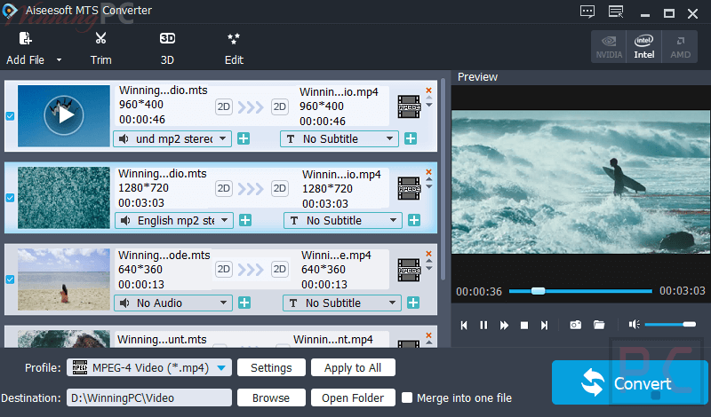Uncheck the first video 960*400 checkbox
Screen dimensions: 711x417
(10, 116)
